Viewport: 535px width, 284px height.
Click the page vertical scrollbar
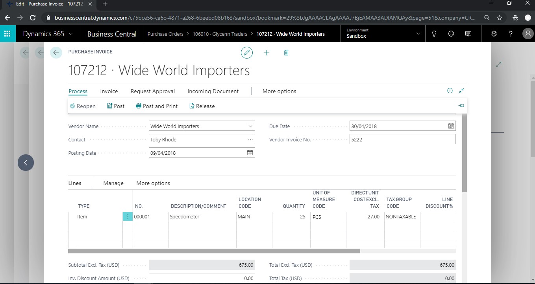pos(465,153)
